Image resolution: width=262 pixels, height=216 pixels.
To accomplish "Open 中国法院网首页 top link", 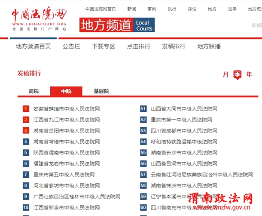I will point(101,9).
